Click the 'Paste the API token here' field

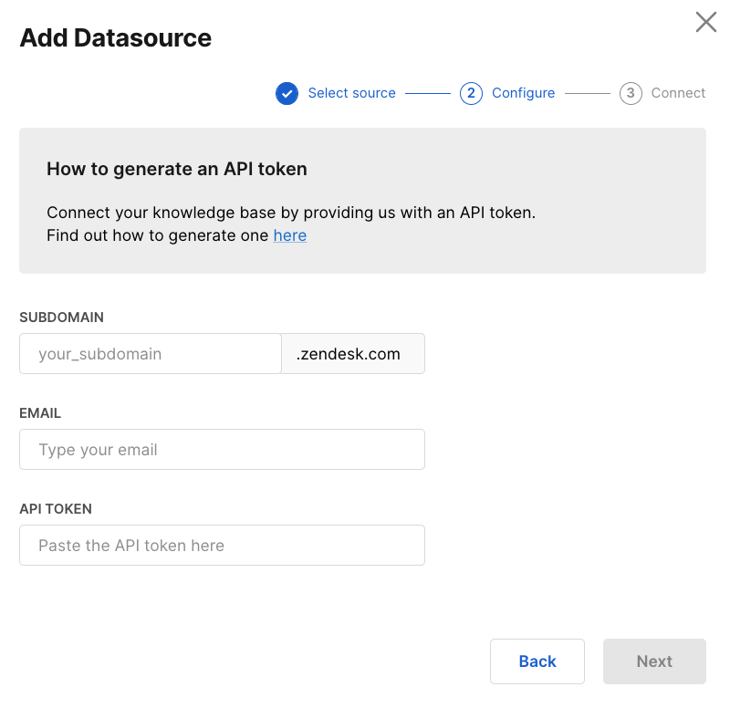tap(222, 546)
